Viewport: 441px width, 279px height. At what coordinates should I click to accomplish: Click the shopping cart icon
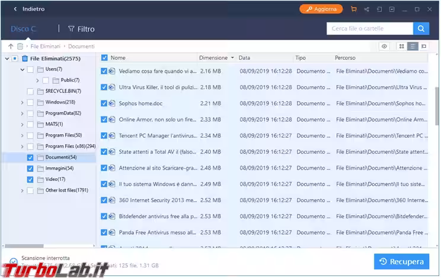(354, 9)
